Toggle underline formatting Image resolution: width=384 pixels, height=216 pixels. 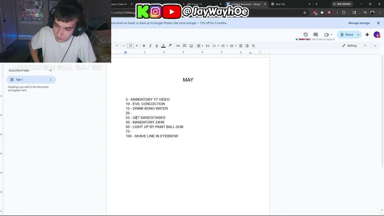tap(157, 46)
